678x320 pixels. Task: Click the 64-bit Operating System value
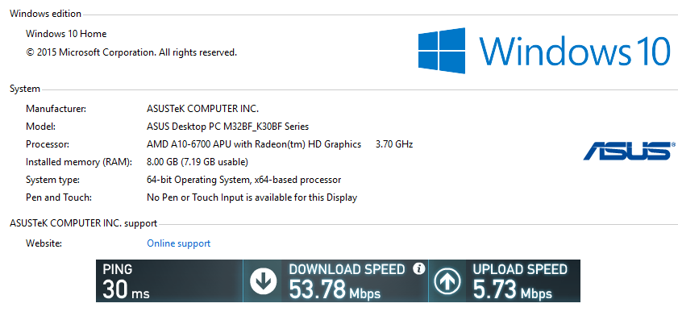tap(244, 180)
